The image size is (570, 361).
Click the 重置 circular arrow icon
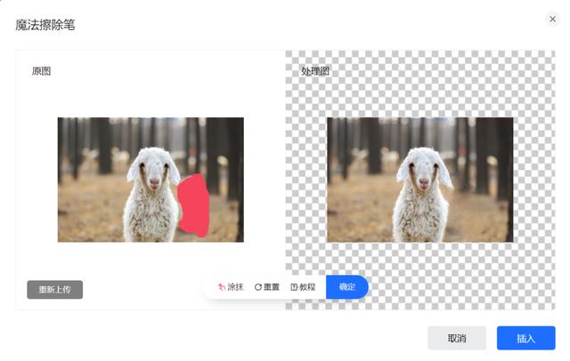click(x=257, y=287)
